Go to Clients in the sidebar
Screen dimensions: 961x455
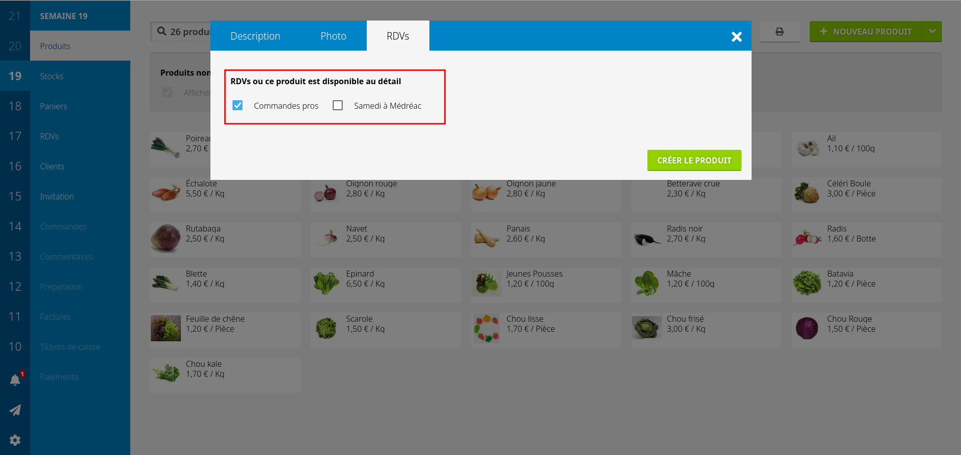(x=52, y=166)
